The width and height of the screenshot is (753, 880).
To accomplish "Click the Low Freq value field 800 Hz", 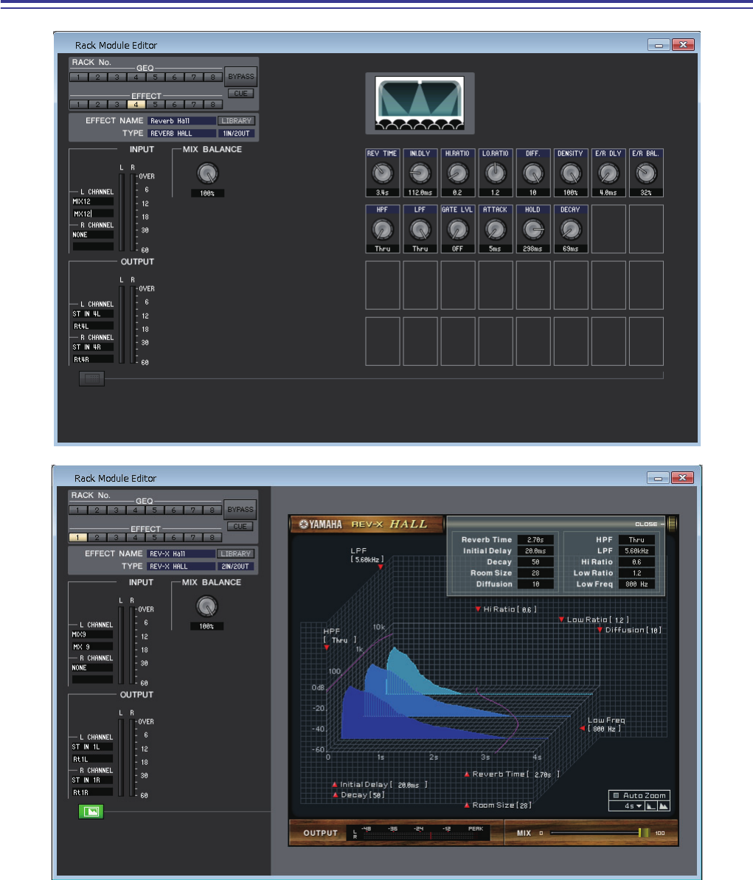I will 636,584.
